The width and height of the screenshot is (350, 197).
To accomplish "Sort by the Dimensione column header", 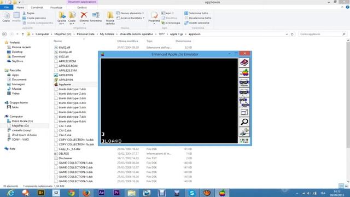I will point(183,41).
